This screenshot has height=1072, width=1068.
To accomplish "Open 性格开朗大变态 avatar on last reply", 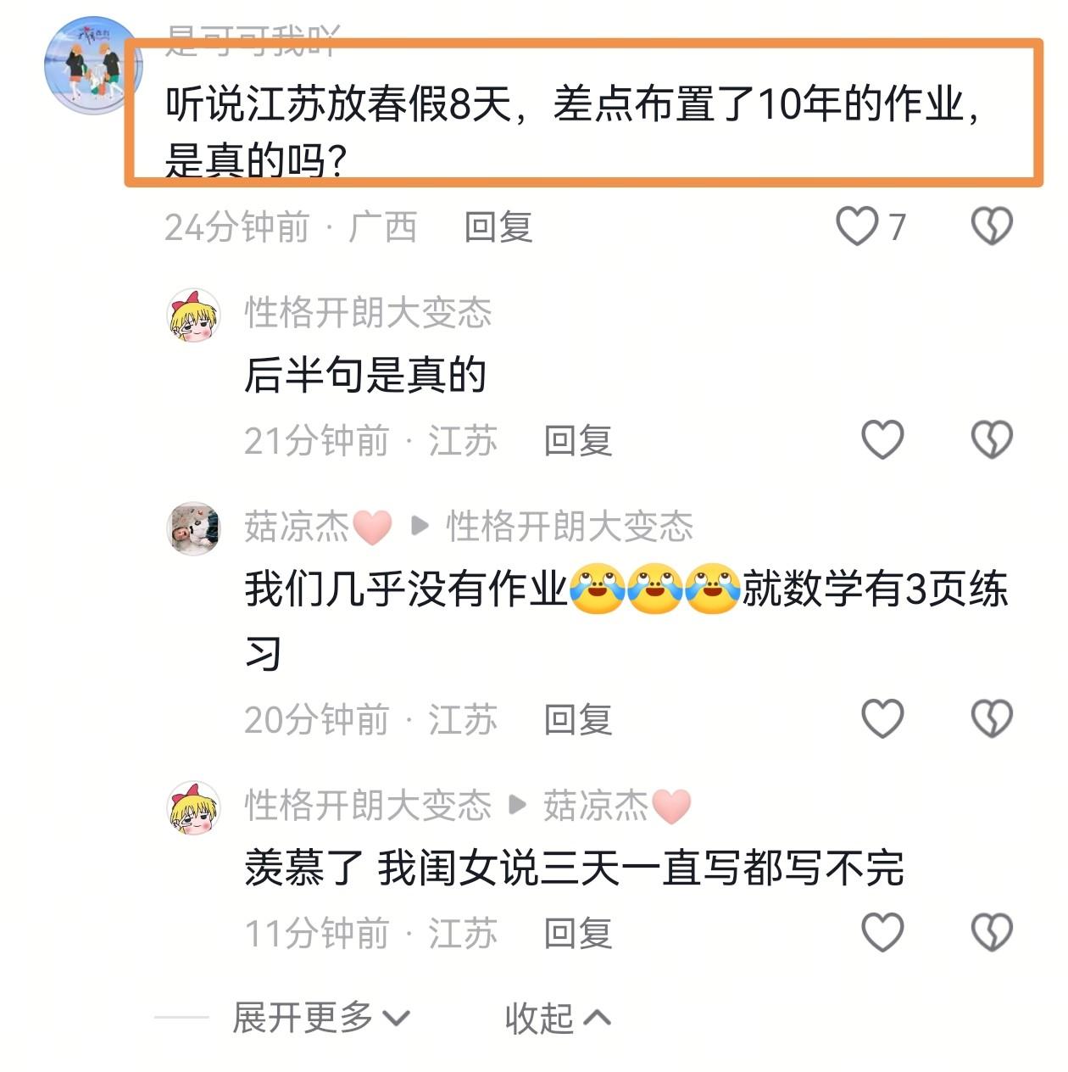I will [194, 807].
